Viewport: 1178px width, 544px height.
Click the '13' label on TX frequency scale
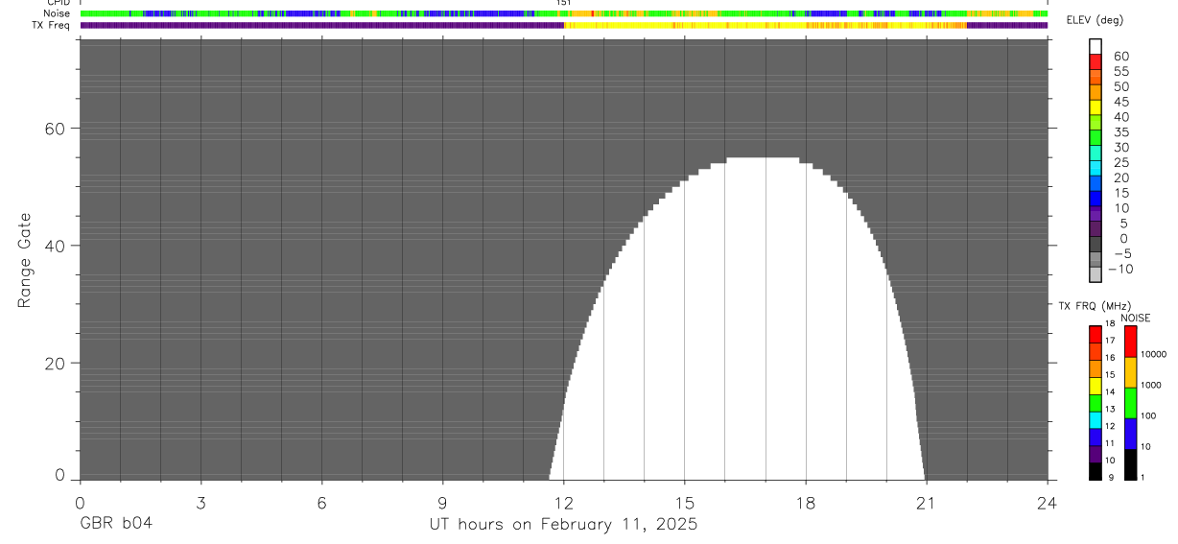click(1109, 409)
